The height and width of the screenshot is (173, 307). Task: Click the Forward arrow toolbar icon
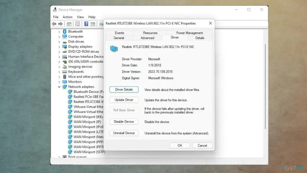(60, 24)
